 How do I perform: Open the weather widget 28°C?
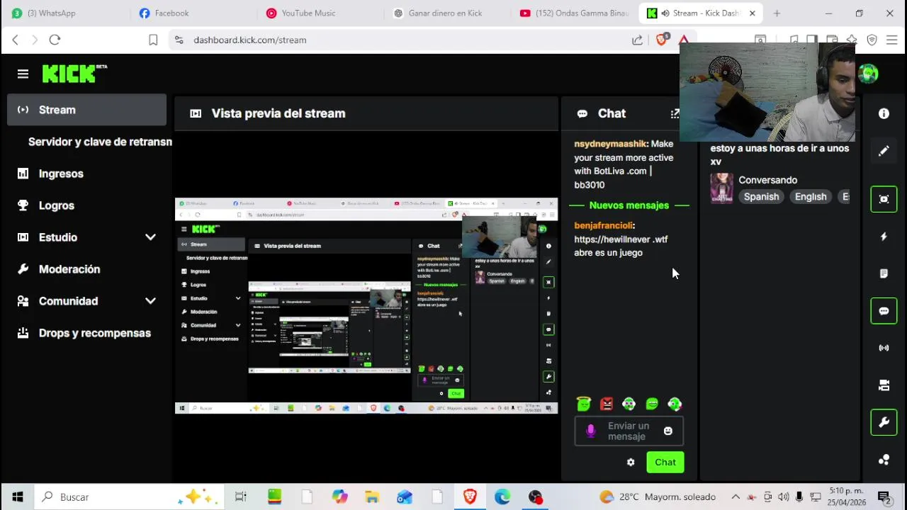coord(658,497)
